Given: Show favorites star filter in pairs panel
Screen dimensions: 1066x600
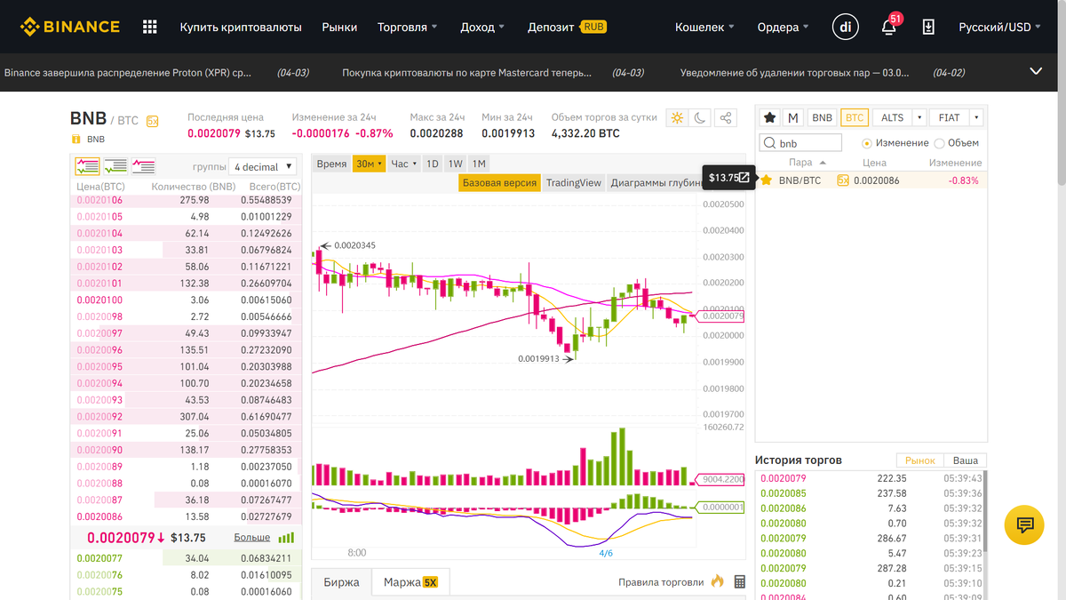Looking at the screenshot, I should coord(769,117).
